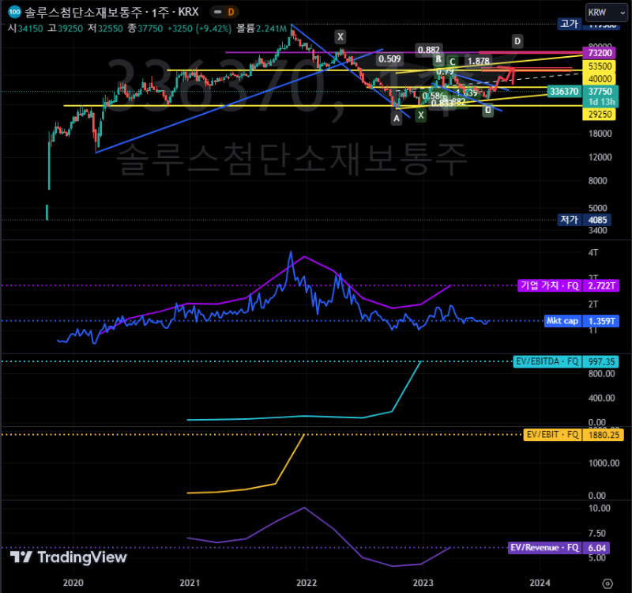The width and height of the screenshot is (632, 593).
Task: Select the 0.882 harmonic ratio label
Action: click(428, 50)
